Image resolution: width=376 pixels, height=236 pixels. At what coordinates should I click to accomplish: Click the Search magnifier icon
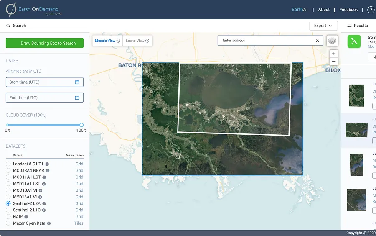8,26
